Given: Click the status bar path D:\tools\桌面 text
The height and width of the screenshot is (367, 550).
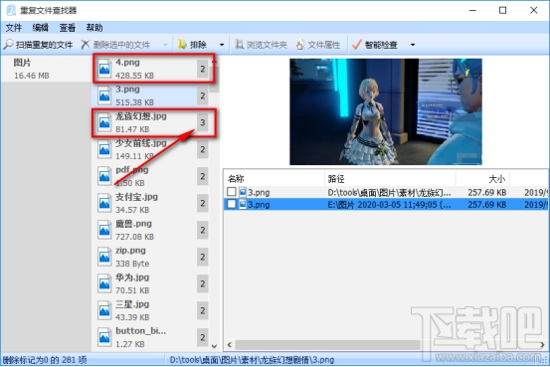Looking at the screenshot, I should 252,360.
